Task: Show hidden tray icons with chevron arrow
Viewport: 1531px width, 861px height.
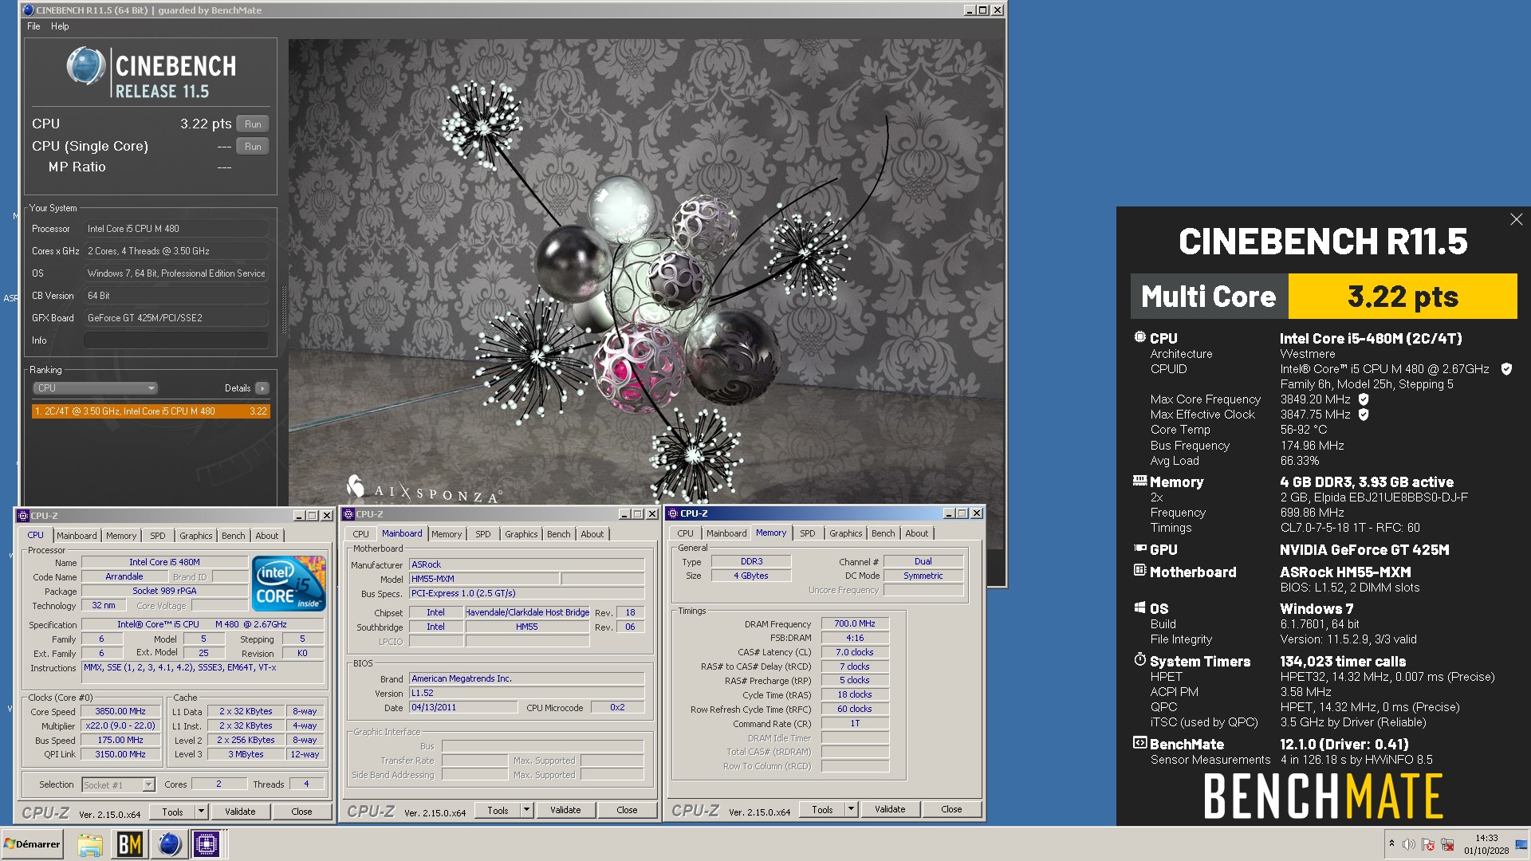Action: [x=1391, y=843]
